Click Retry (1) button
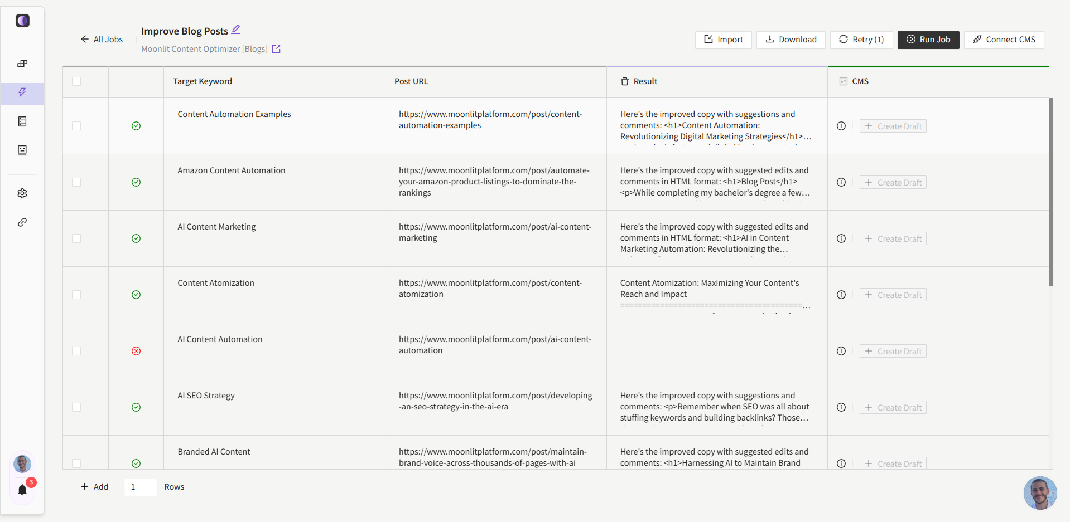This screenshot has height=522, width=1070. (x=861, y=40)
